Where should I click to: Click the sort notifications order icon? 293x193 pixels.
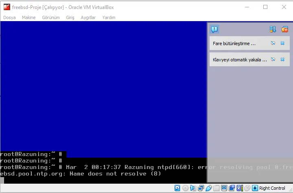tap(273, 29)
